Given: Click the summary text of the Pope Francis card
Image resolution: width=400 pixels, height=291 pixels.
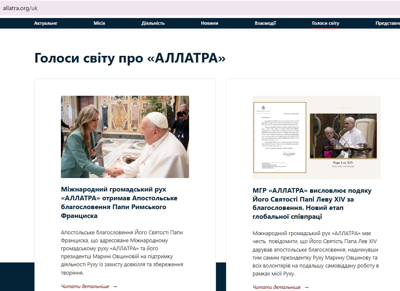Looking at the screenshot, I should pyautogui.click(x=122, y=252).
